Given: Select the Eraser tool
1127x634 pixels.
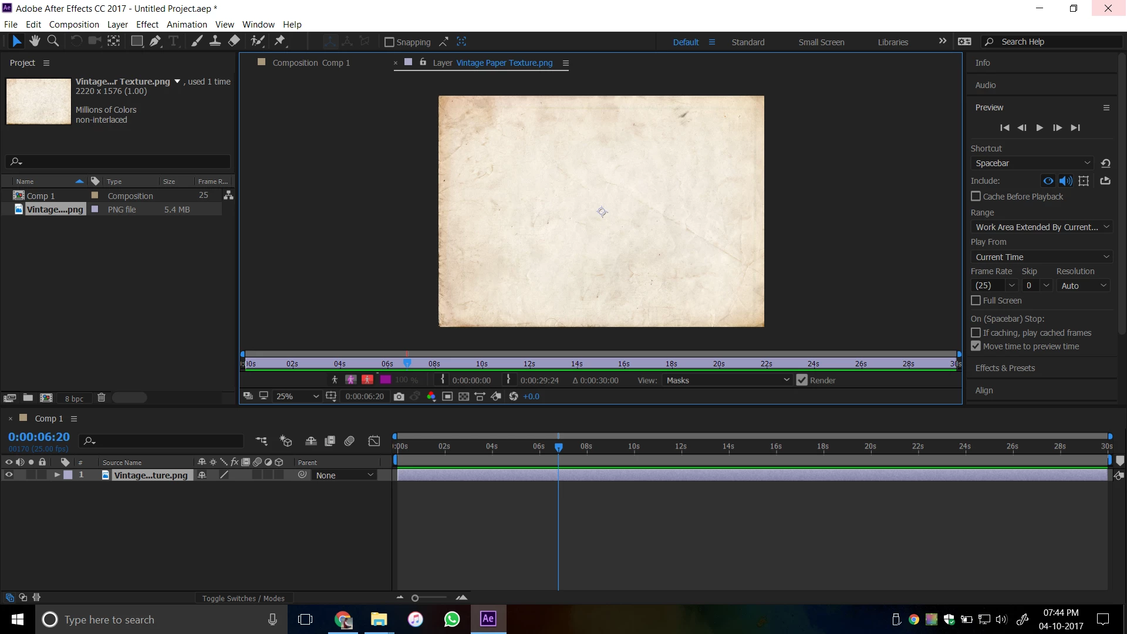Looking at the screenshot, I should click(234, 41).
